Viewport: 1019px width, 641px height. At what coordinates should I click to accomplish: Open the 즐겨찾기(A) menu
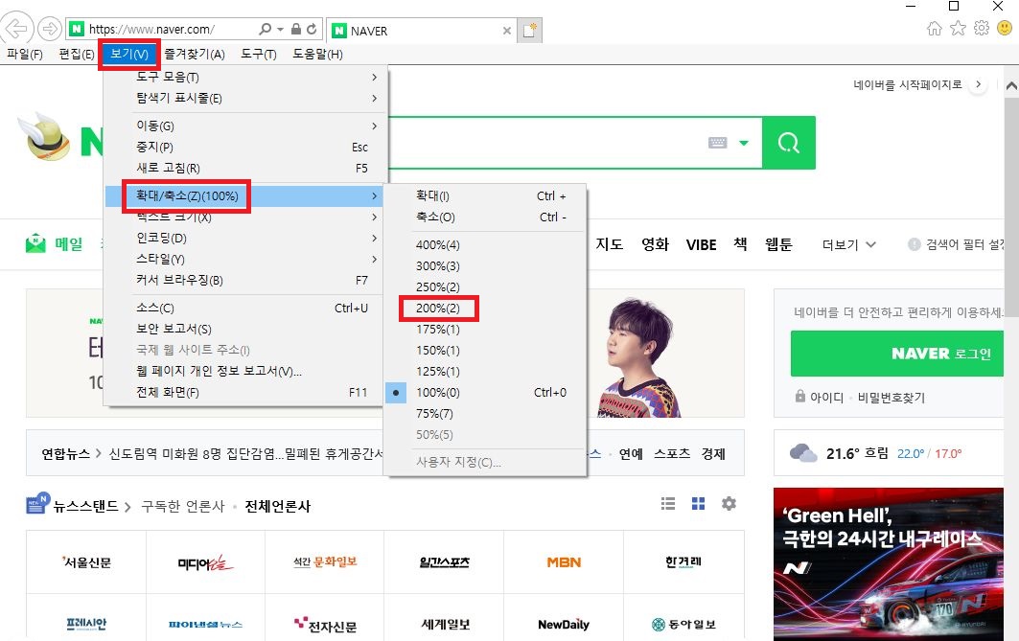click(195, 54)
